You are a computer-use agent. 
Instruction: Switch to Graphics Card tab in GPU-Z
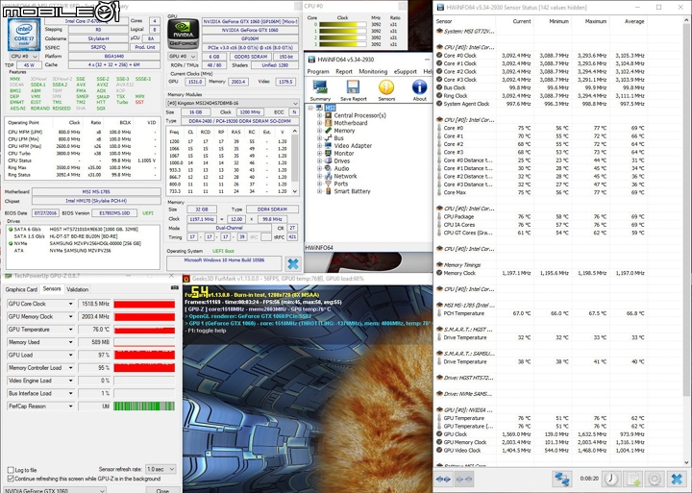coord(21,289)
